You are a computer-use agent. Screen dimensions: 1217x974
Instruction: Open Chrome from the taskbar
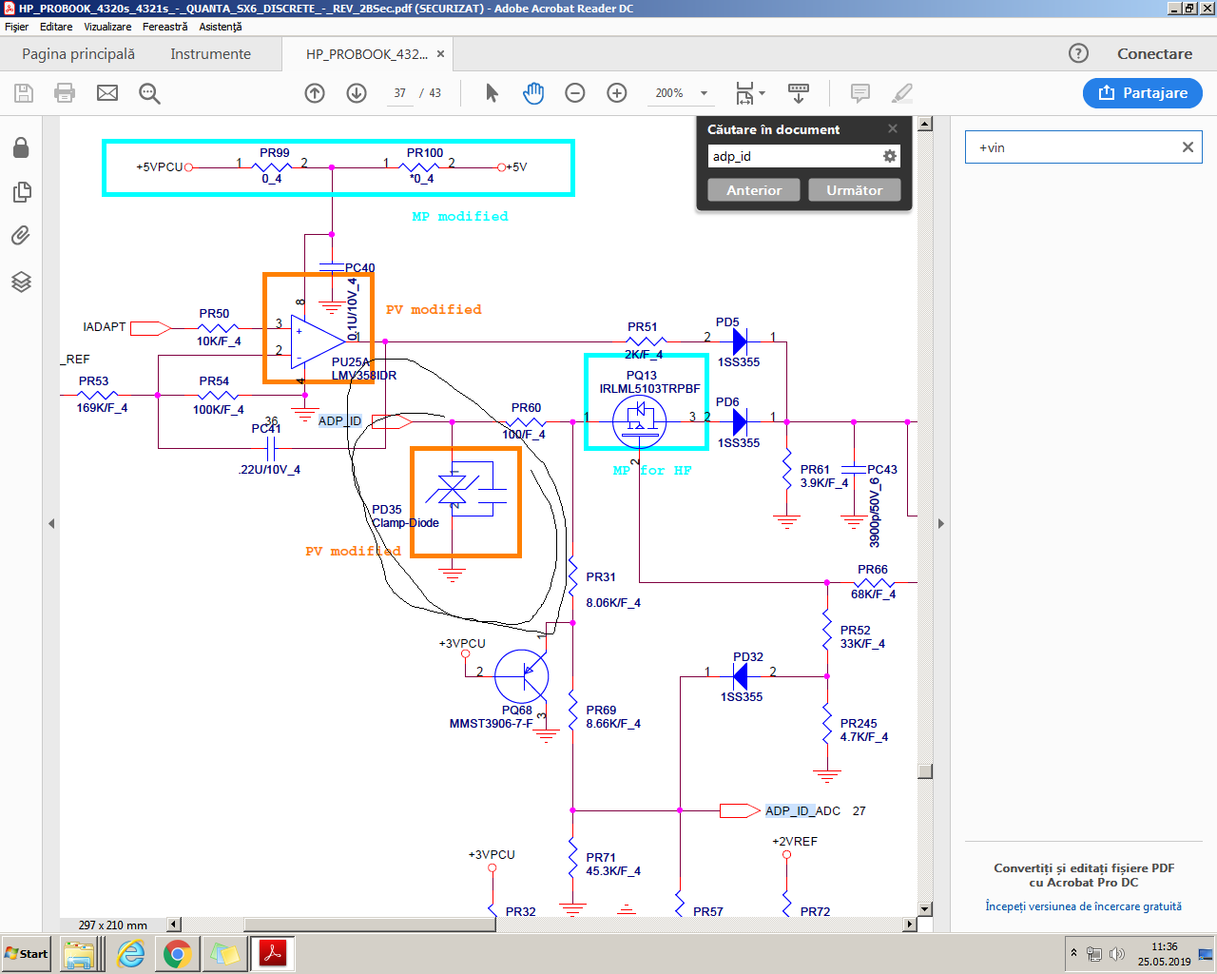[x=177, y=953]
